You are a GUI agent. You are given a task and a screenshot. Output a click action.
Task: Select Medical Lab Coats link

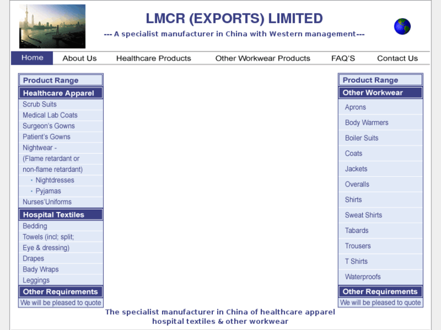point(50,115)
